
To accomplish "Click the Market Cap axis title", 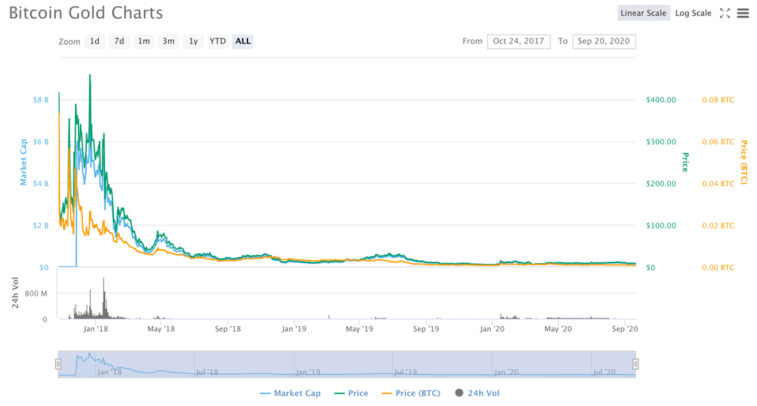I will click(x=23, y=162).
